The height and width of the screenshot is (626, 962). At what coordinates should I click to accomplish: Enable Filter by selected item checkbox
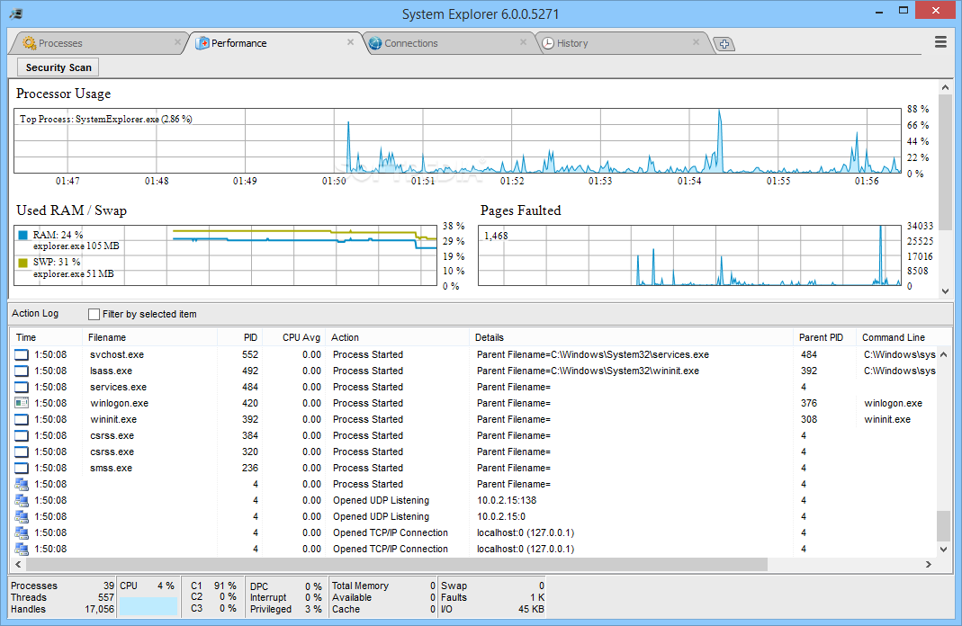point(94,314)
